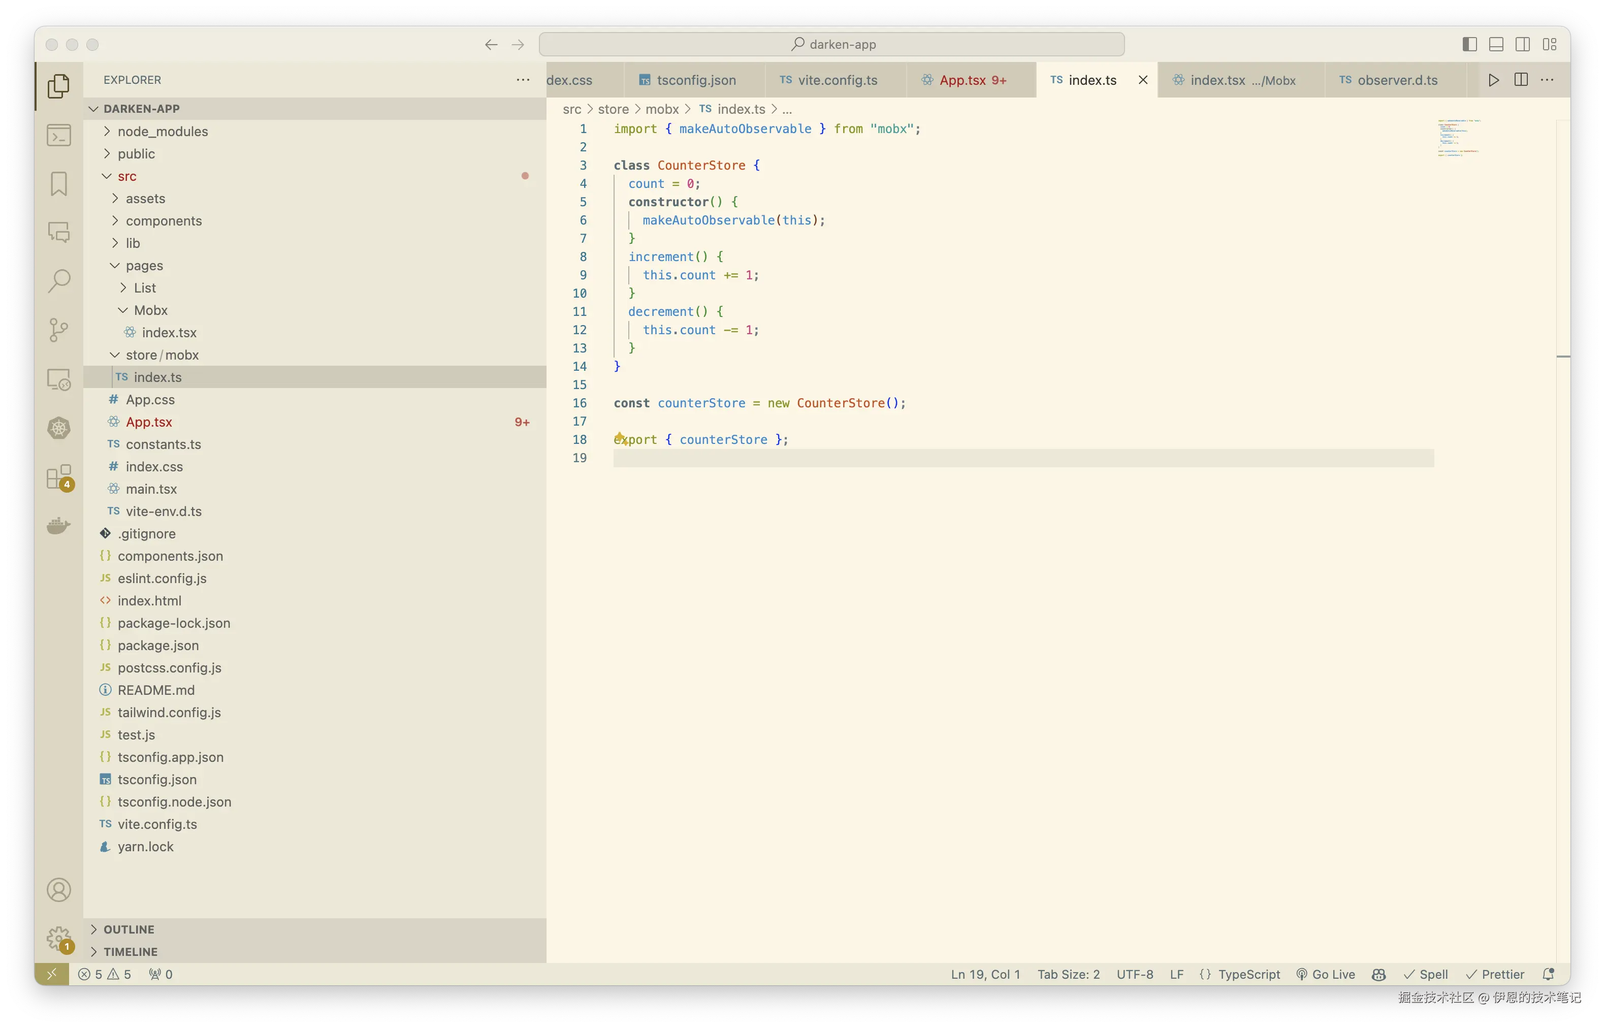Open the Search view in activity bar
The height and width of the screenshot is (1028, 1605).
point(59,281)
